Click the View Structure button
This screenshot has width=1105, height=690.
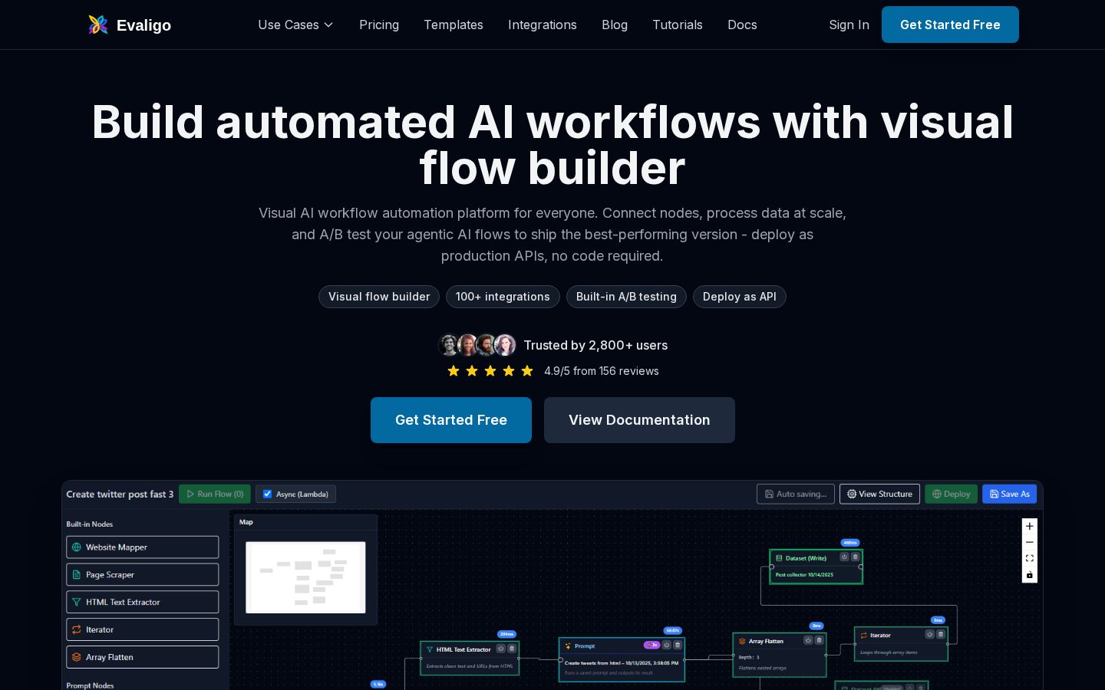pos(879,494)
